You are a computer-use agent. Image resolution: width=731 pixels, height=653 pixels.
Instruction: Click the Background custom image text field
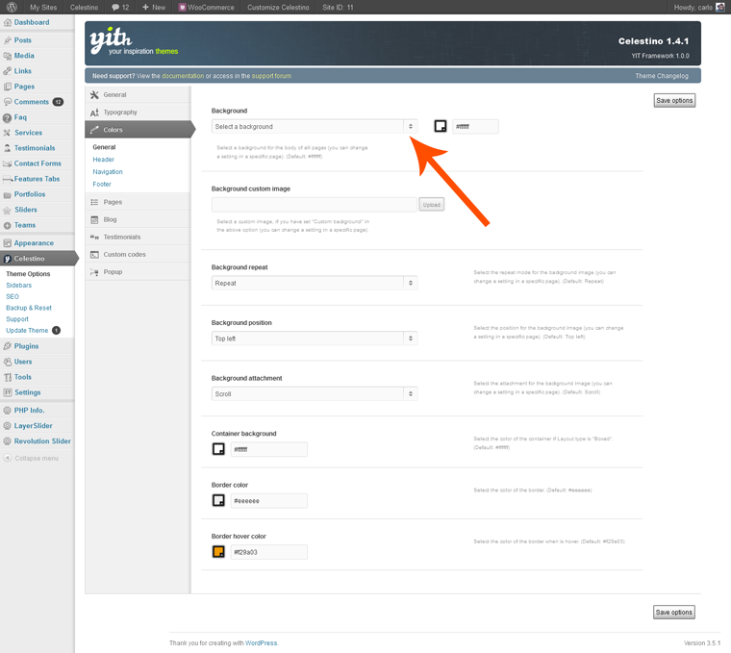point(315,205)
